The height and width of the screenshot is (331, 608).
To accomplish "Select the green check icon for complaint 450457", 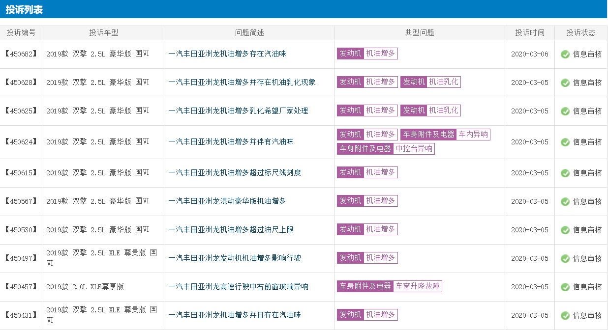I will pyautogui.click(x=565, y=287).
